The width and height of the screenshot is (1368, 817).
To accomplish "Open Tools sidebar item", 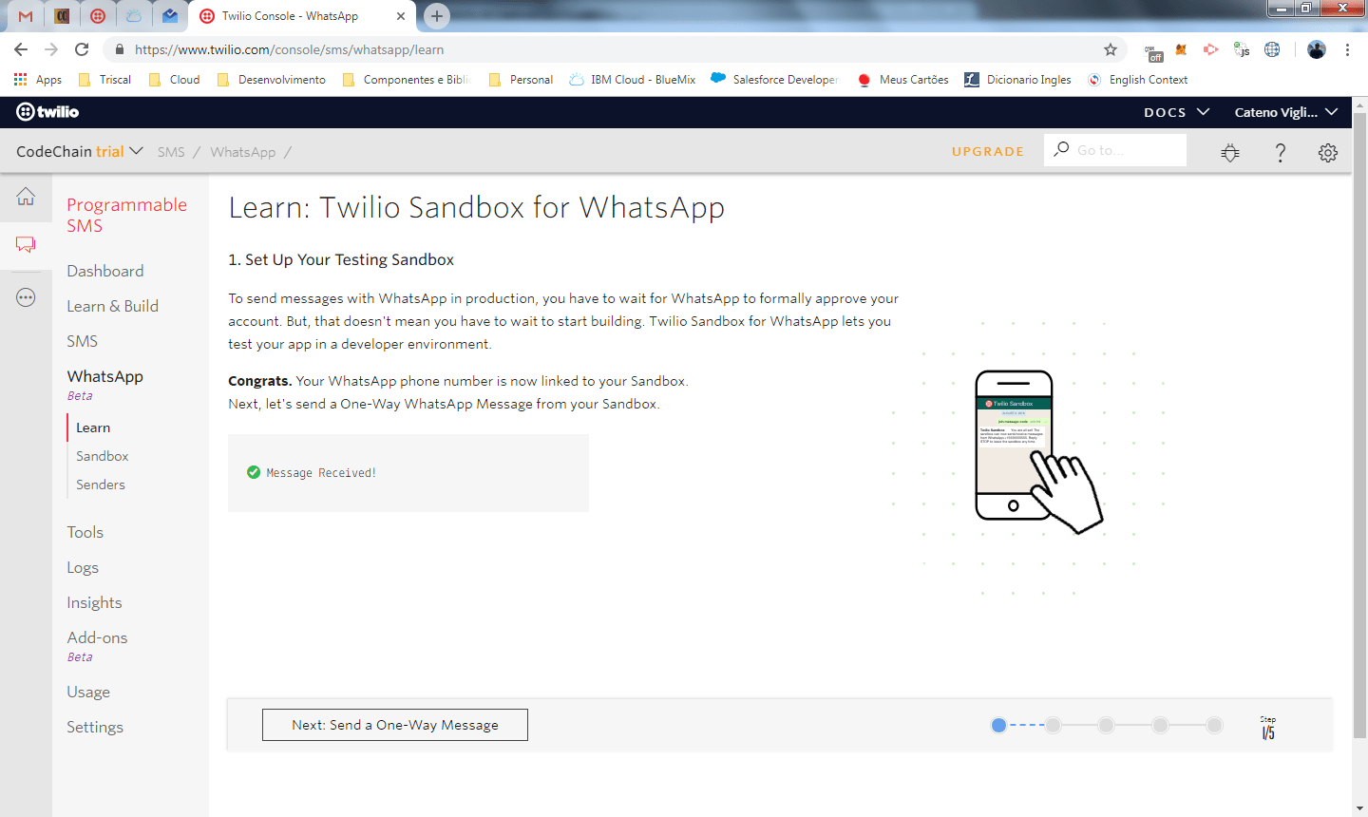I will coord(85,532).
